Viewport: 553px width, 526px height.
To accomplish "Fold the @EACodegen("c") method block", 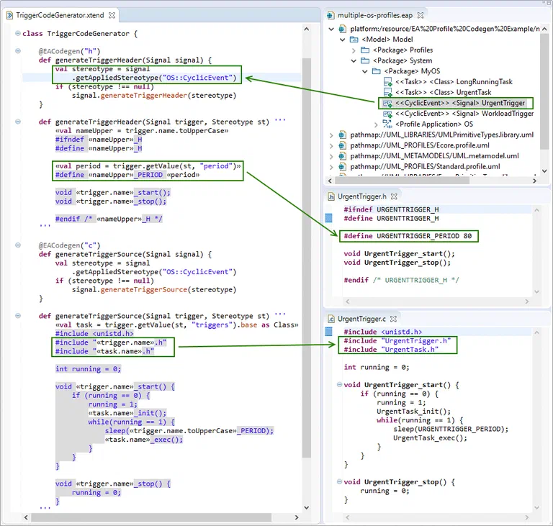I will tap(17, 245).
